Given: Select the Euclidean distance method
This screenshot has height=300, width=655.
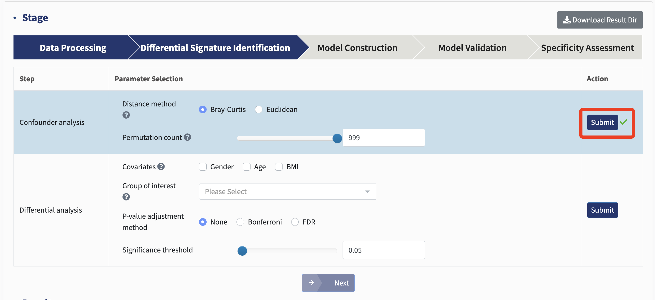Looking at the screenshot, I should [x=259, y=109].
